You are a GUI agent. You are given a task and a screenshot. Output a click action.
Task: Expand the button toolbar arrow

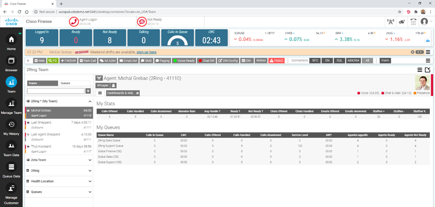pyautogui.click(x=28, y=61)
